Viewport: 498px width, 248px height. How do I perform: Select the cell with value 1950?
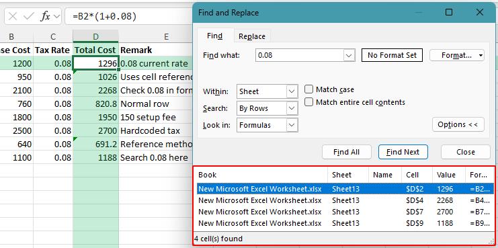click(95, 117)
